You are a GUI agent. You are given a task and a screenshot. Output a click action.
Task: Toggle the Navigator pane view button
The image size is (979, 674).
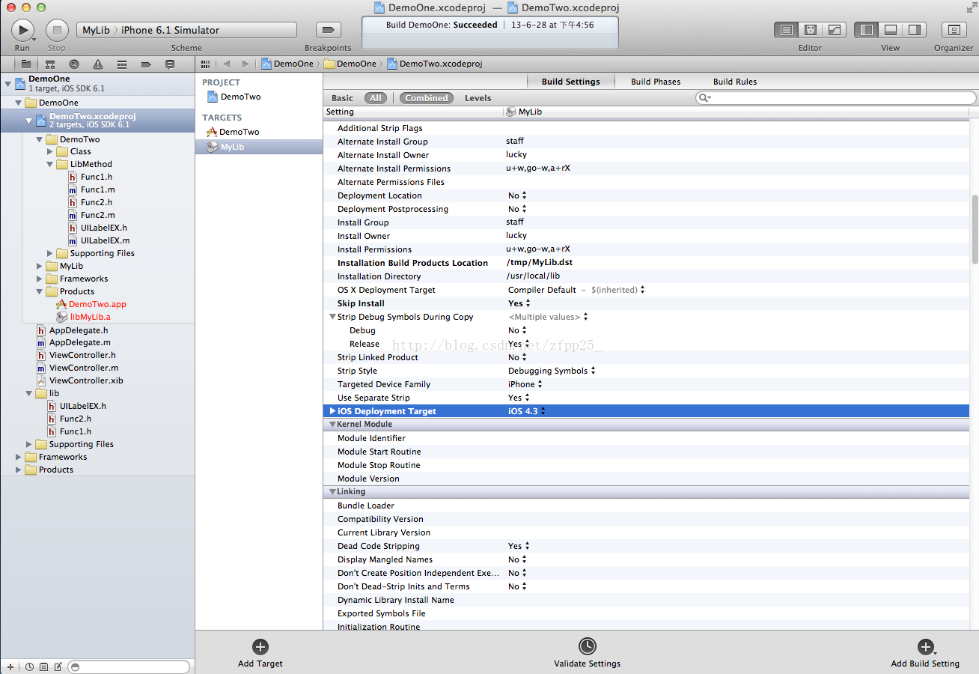(867, 30)
